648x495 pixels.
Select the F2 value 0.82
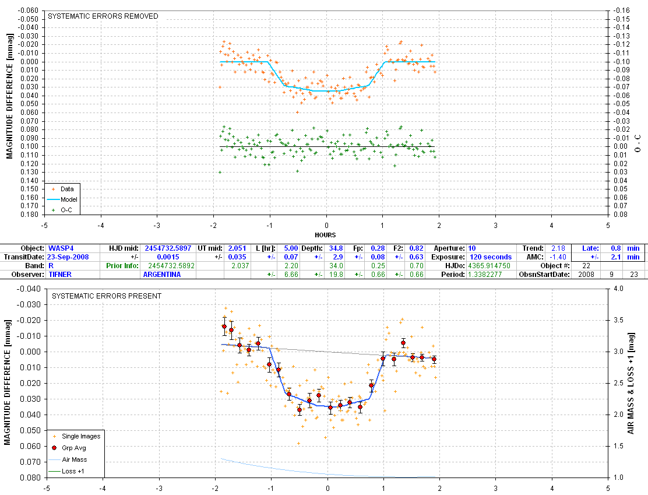[x=416, y=248]
